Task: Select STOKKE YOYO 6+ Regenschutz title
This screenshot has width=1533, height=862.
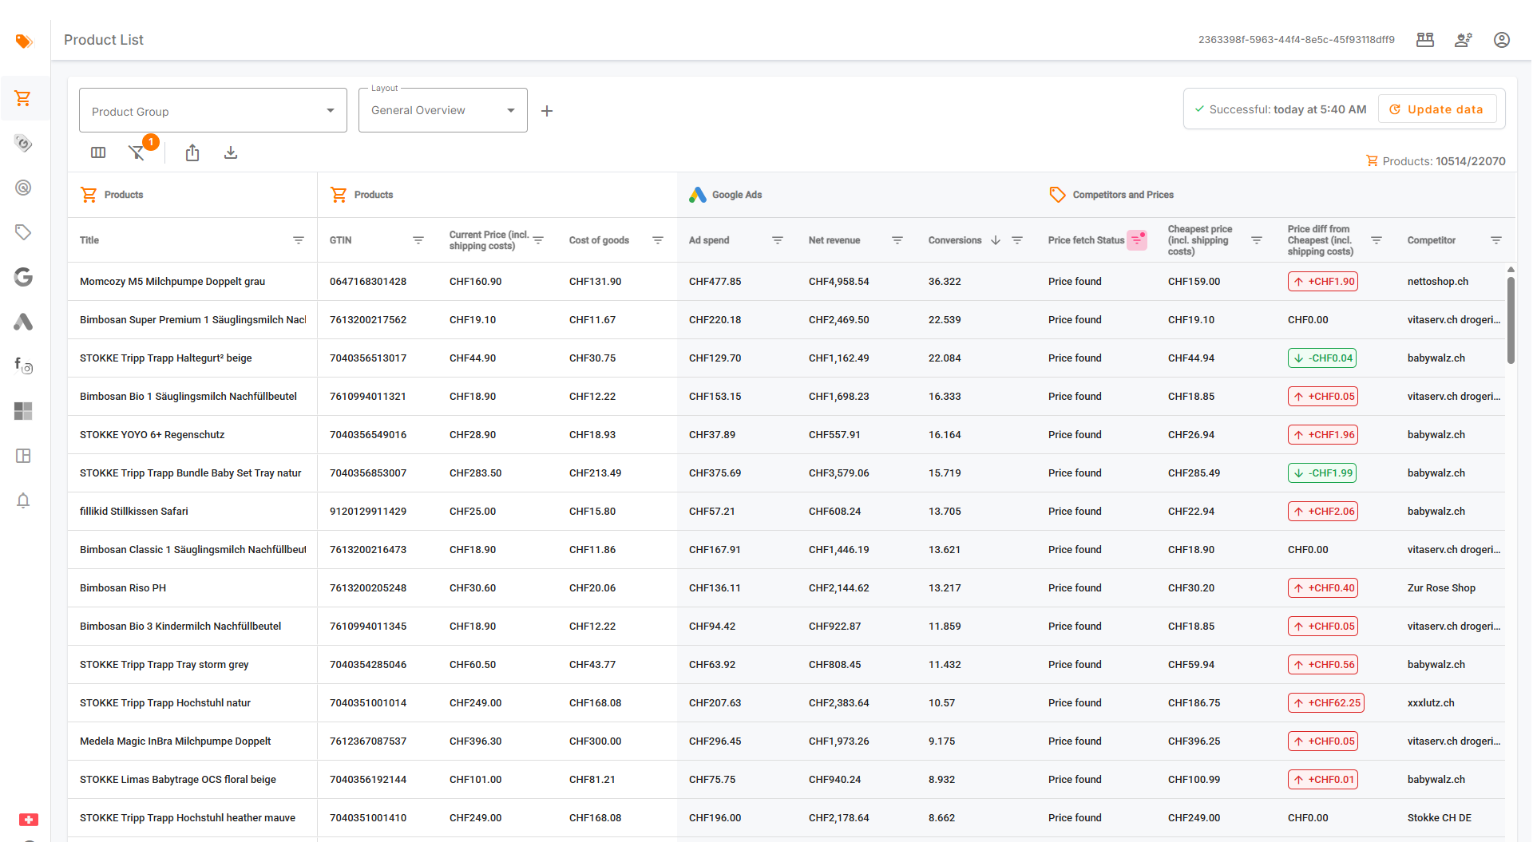Action: (x=152, y=435)
